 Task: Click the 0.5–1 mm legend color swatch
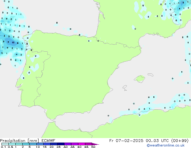tap(12, 144)
